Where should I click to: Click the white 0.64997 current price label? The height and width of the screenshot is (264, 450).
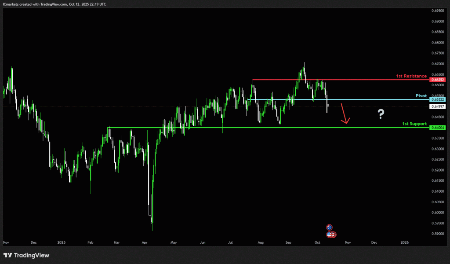coord(438,106)
